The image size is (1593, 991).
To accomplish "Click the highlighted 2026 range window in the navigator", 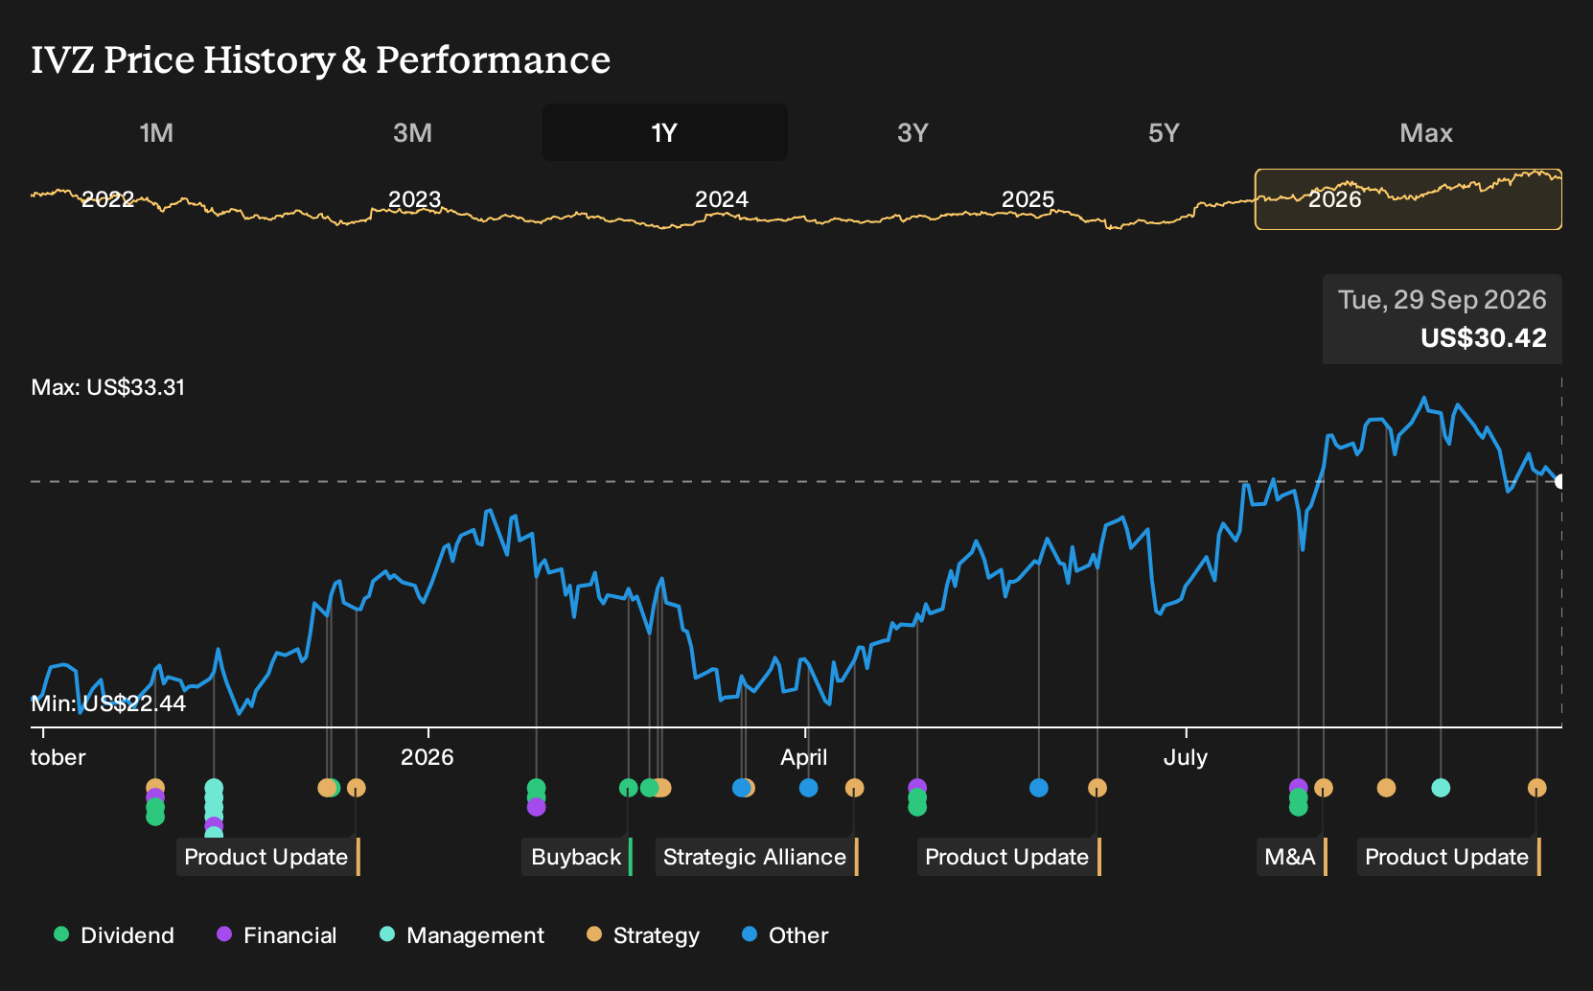I will (1409, 199).
